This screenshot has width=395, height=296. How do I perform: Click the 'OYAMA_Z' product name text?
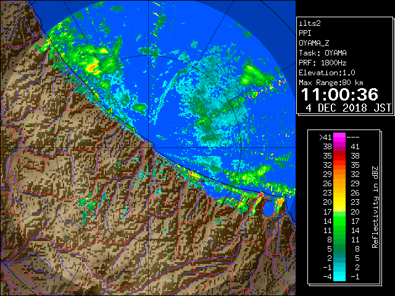coord(314,43)
